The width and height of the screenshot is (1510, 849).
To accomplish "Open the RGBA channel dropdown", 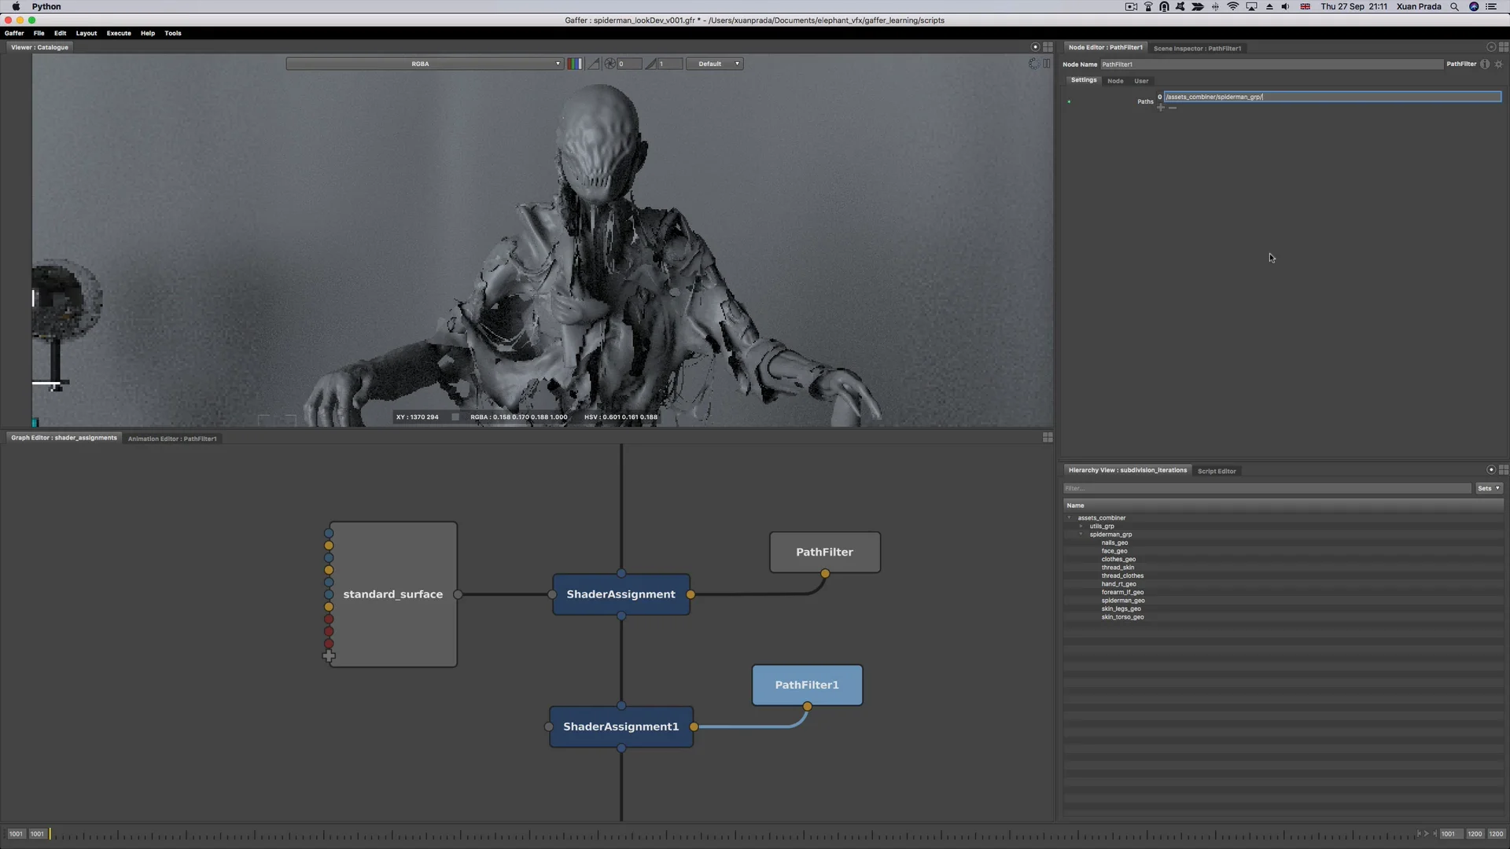I will pyautogui.click(x=425, y=64).
